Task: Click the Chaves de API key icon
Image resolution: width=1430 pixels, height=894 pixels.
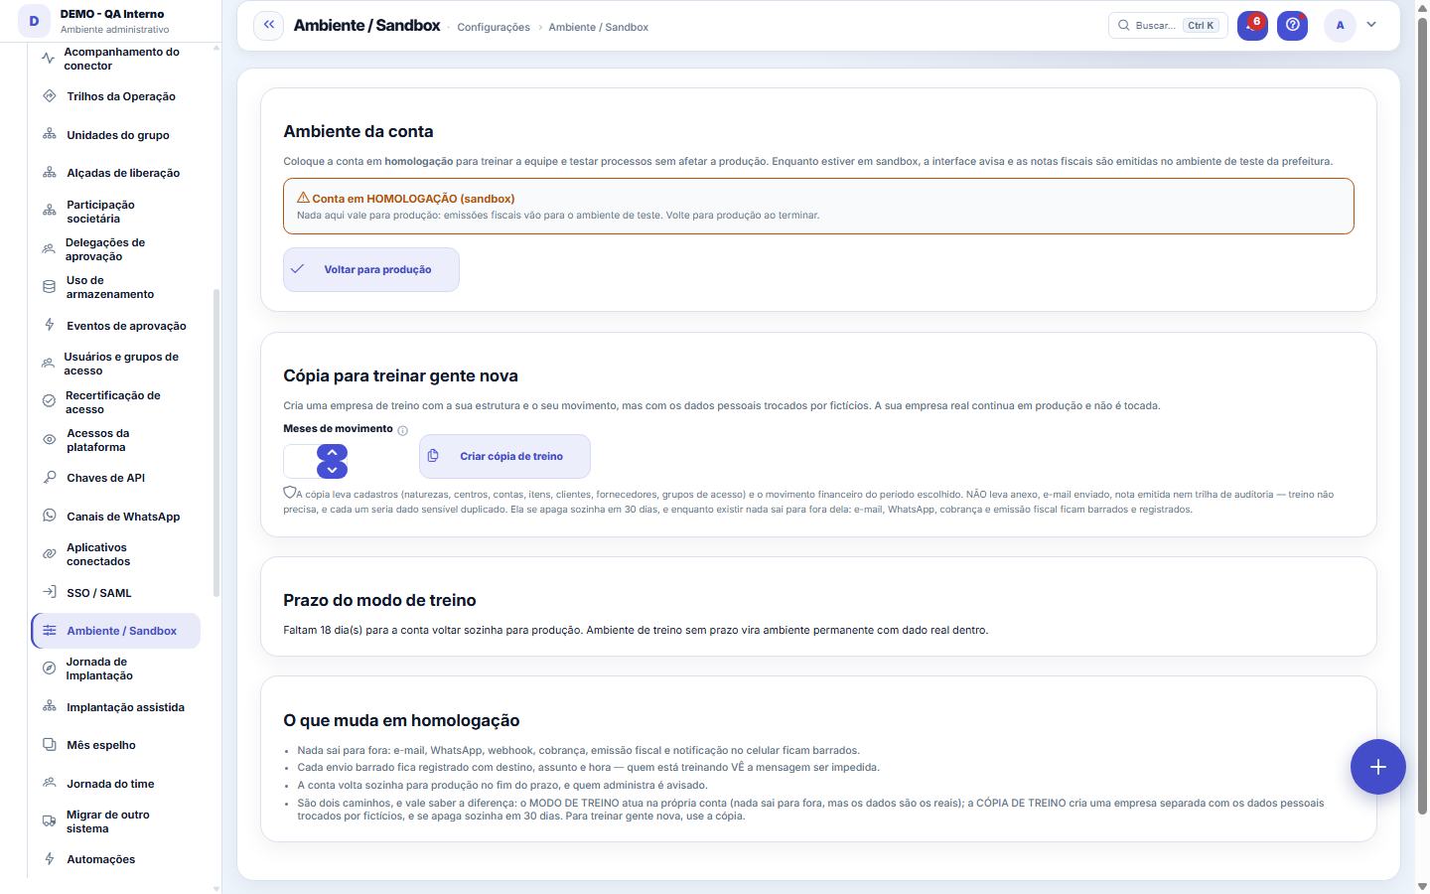Action: coord(50,478)
